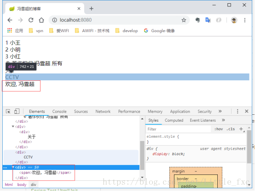Image resolution: width=255 pixels, height=191 pixels.
Task: Show more sidebar panes chevron
Action: click(223, 120)
